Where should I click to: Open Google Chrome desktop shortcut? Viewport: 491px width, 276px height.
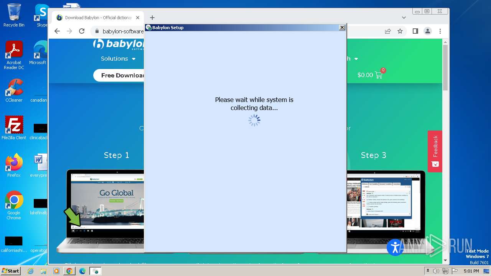[14, 205]
